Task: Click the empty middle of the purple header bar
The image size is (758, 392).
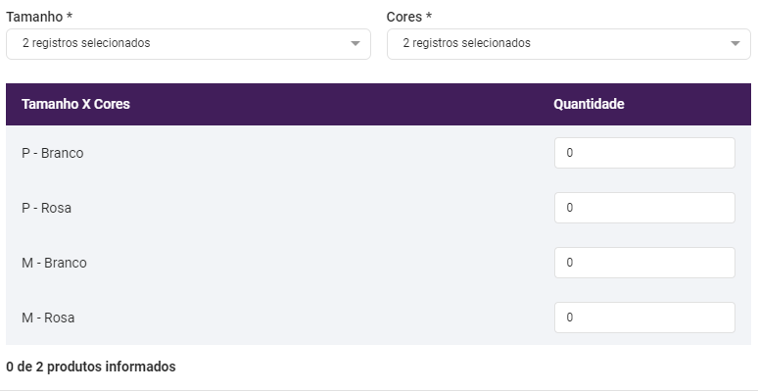Action: click(343, 104)
